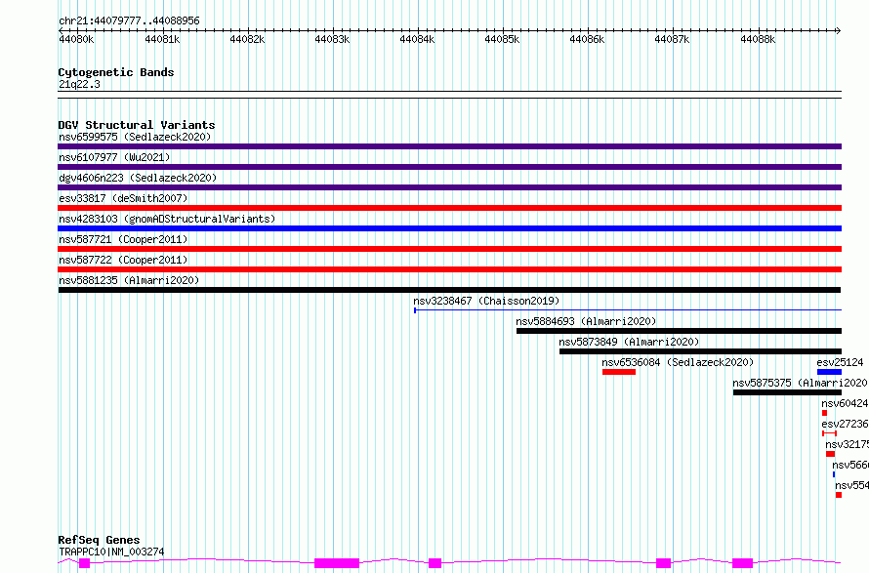Pick the 44084k ruler label
869x573 pixels.
tap(417, 39)
